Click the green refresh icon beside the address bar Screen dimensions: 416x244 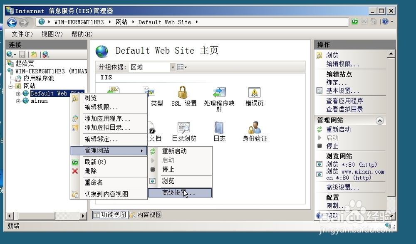pos(355,22)
